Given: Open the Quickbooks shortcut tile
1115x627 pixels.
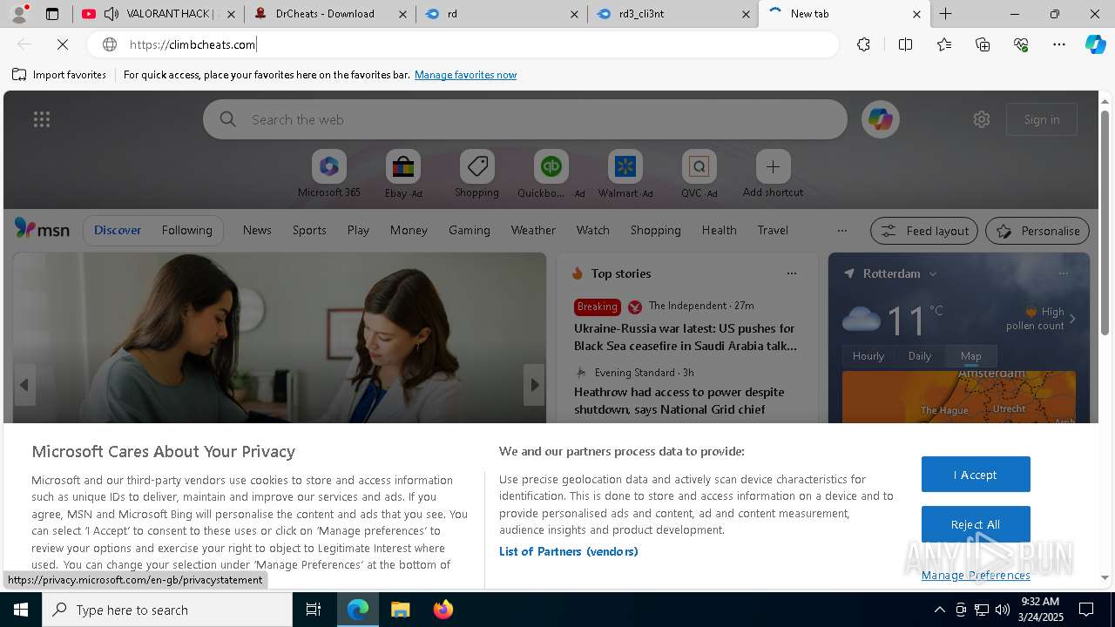Looking at the screenshot, I should tap(551, 174).
